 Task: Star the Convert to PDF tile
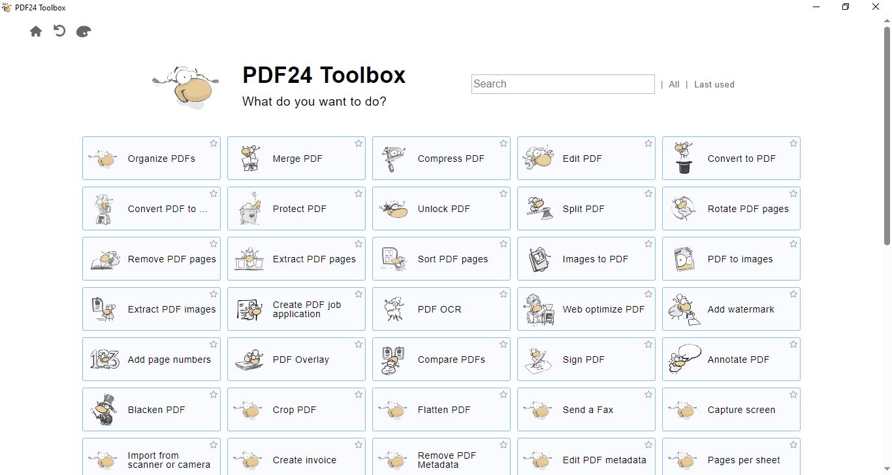click(x=793, y=144)
